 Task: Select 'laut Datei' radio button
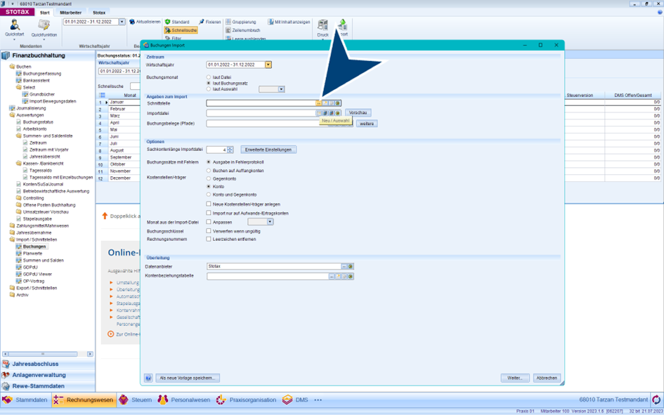coord(209,77)
